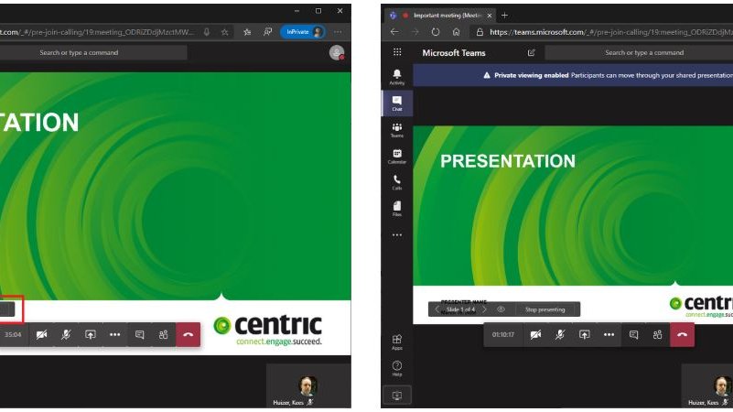Click left window address bar URL

point(97,32)
